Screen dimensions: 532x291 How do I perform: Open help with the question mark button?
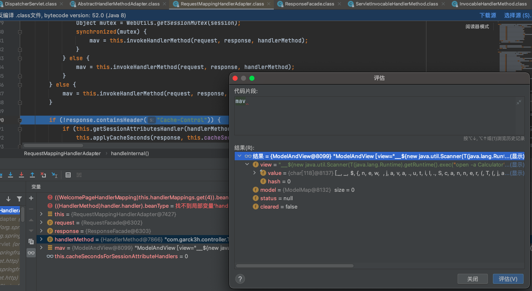240,279
